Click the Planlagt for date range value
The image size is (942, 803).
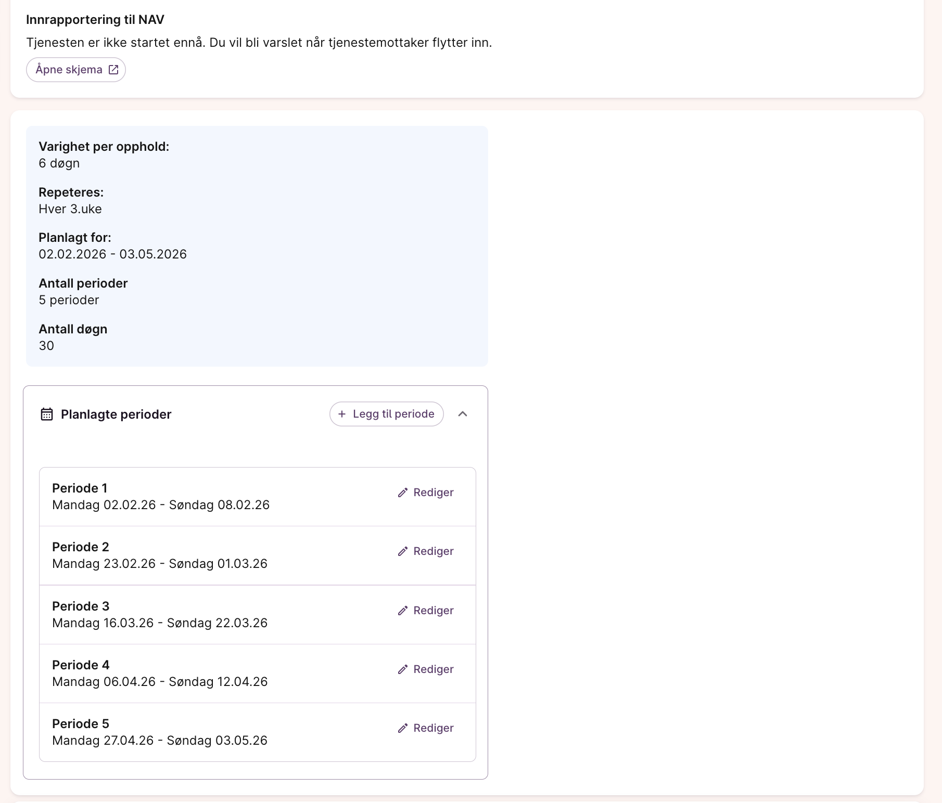pos(112,254)
